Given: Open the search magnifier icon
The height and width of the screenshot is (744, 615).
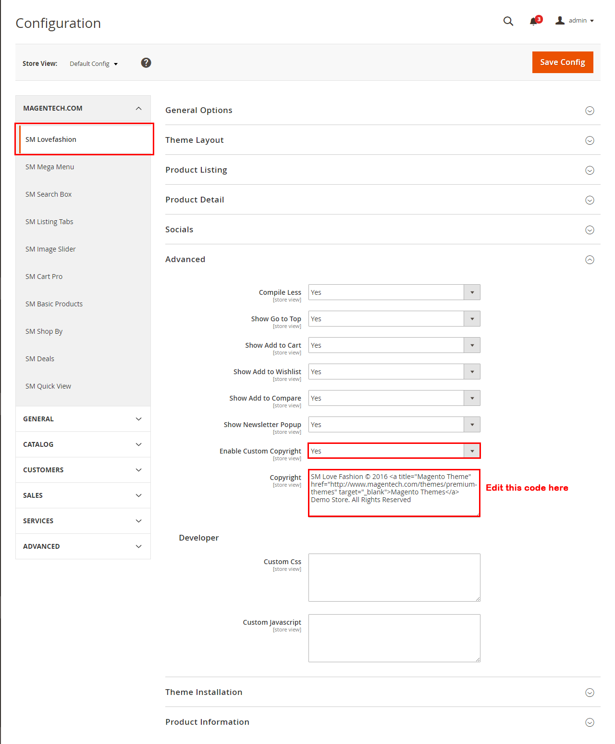Looking at the screenshot, I should pyautogui.click(x=508, y=21).
